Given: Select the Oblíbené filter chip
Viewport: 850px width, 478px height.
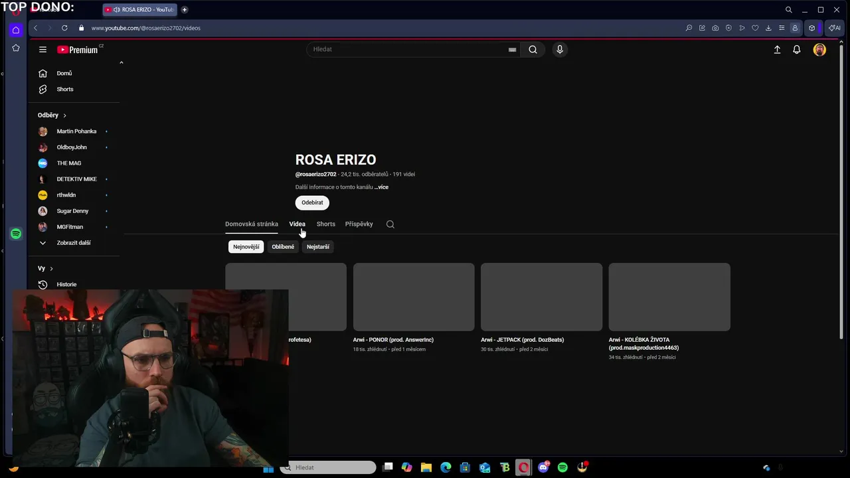Looking at the screenshot, I should click(283, 247).
